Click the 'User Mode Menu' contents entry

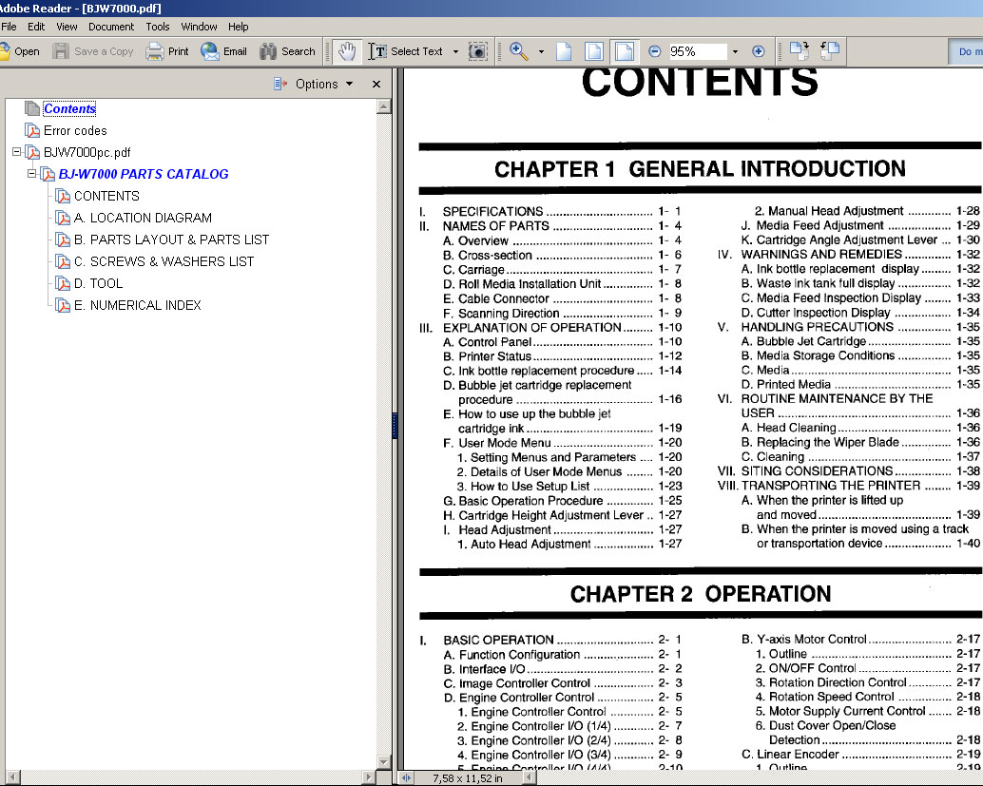point(505,443)
